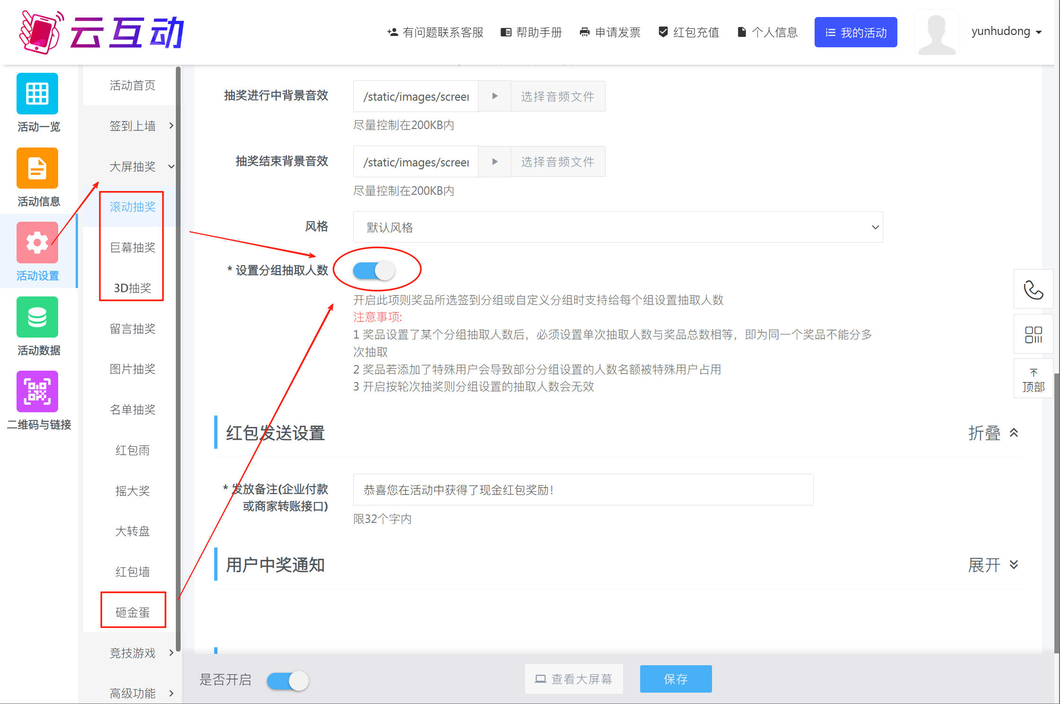1060x704 pixels.
Task: Click the phone contact icon on the right
Action: click(1033, 290)
